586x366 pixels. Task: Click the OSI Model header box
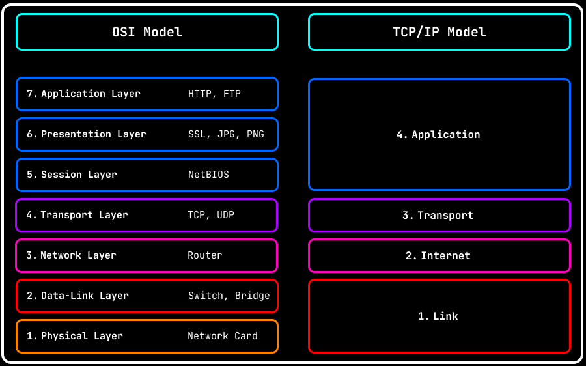pos(147,32)
